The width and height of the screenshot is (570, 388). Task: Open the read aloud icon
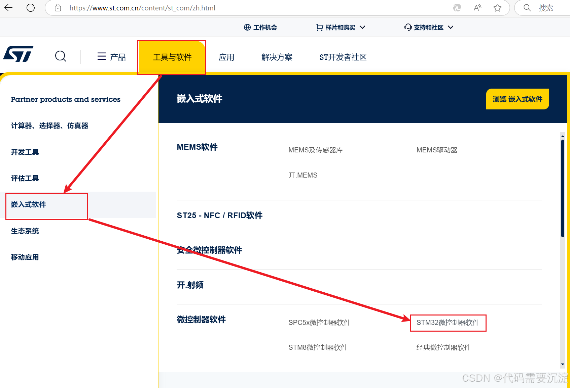[477, 8]
